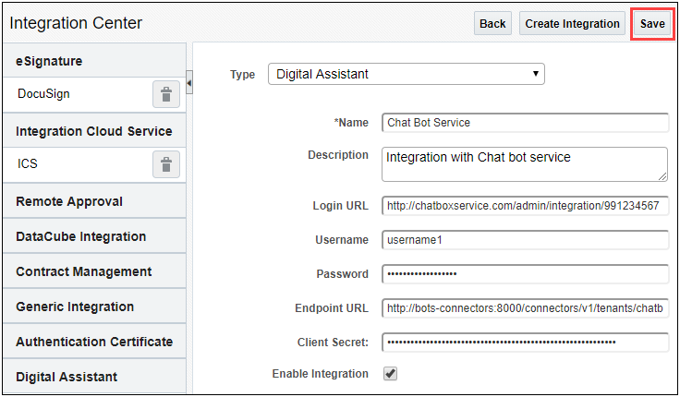680x397 pixels.
Task: Collapse the left sidebar panel arrow
Action: click(x=189, y=82)
